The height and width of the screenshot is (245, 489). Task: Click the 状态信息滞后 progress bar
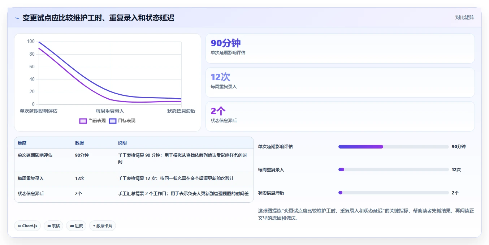pyautogui.click(x=393, y=193)
